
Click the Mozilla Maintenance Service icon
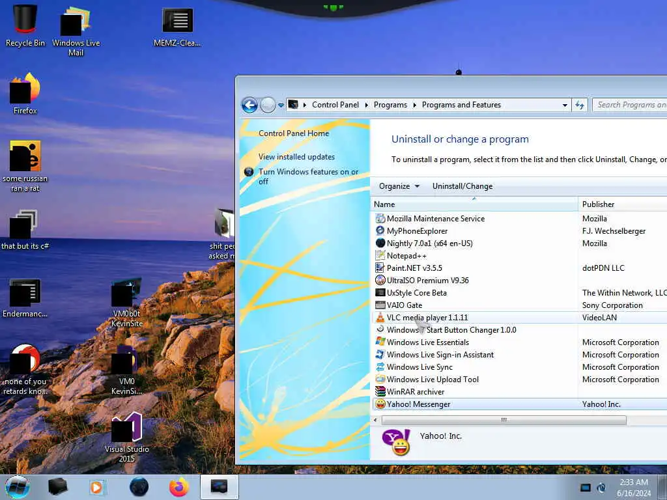(380, 219)
